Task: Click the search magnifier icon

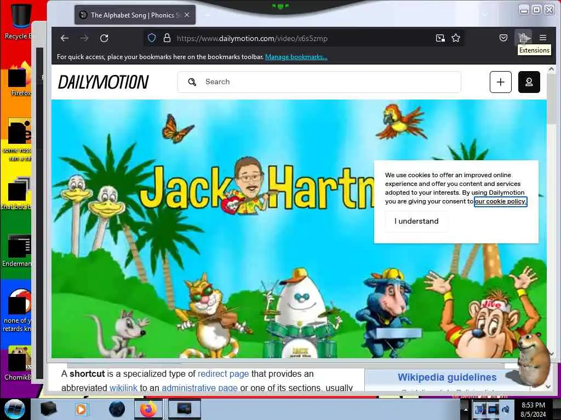Action: pos(192,82)
